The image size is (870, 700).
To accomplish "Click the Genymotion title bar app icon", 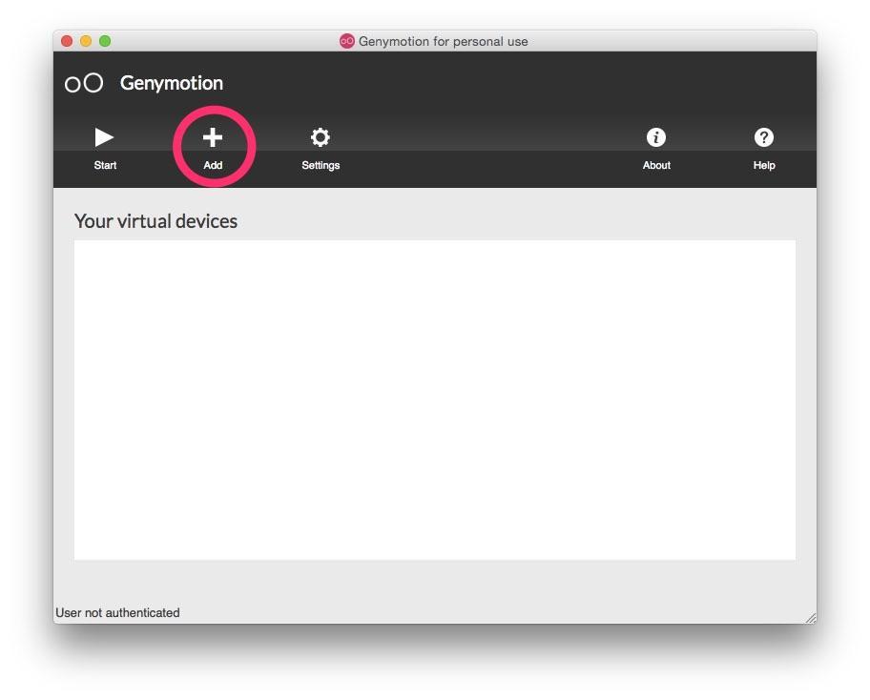I will click(347, 41).
